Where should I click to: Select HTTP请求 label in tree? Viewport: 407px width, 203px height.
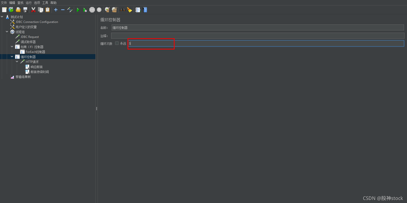(32, 62)
